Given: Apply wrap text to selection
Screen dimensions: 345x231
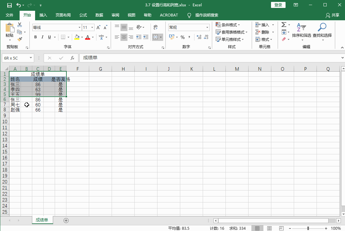Looking at the screenshot, I should click(155, 27).
